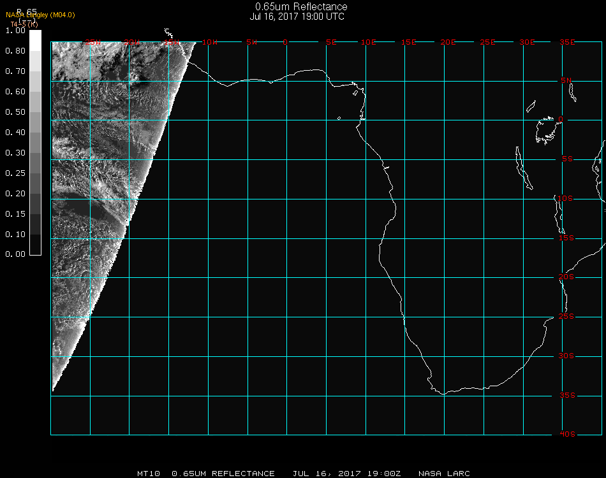The image size is (606, 478).
Task: Click the Lake Victoria outline on the map
Action: (547, 129)
